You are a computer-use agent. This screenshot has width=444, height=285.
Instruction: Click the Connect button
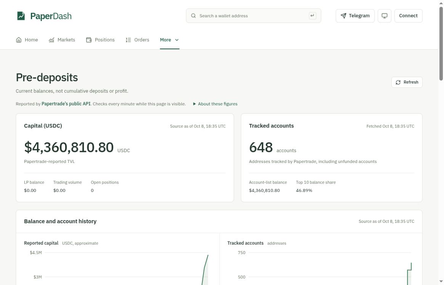(x=408, y=16)
